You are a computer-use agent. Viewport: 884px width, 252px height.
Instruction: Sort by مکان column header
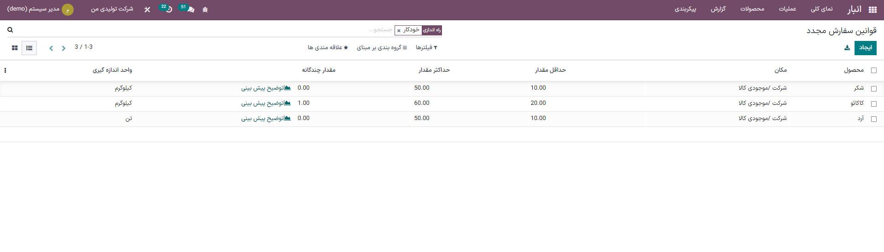(x=780, y=70)
